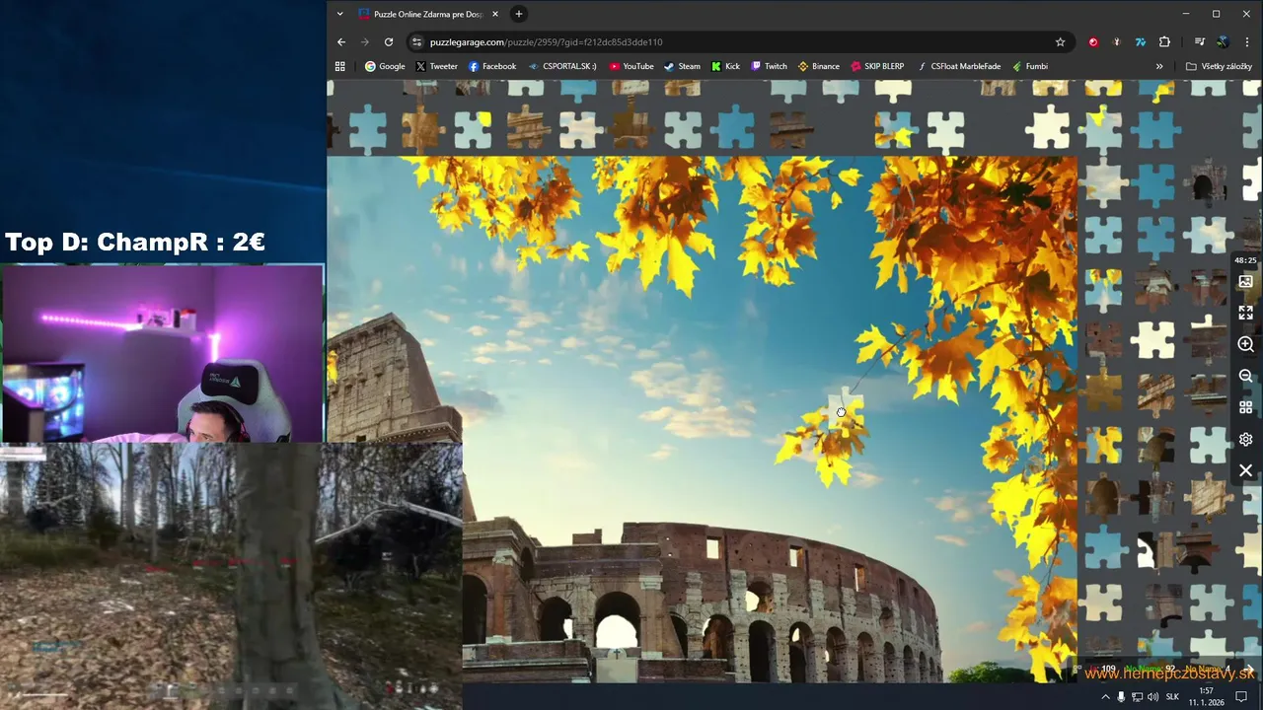The height and width of the screenshot is (710, 1263).
Task: Open the Windows notification center
Action: [1242, 696]
